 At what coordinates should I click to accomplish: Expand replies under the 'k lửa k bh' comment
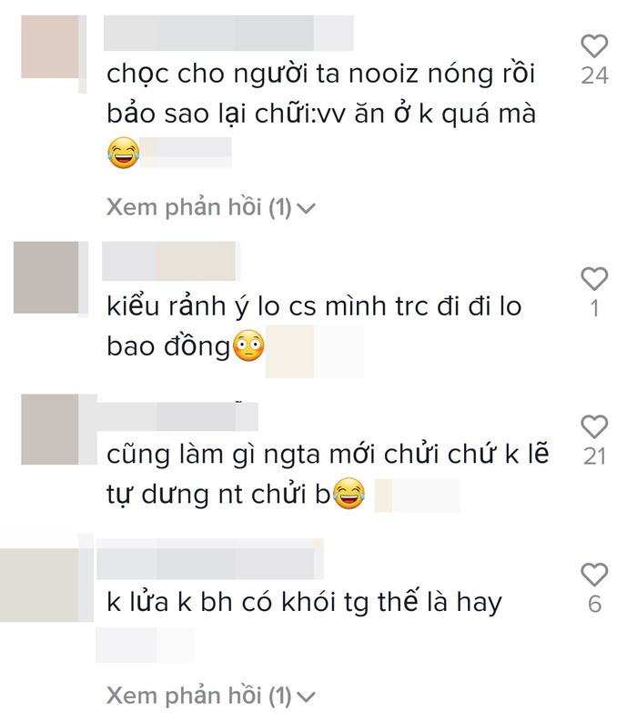tap(211, 696)
